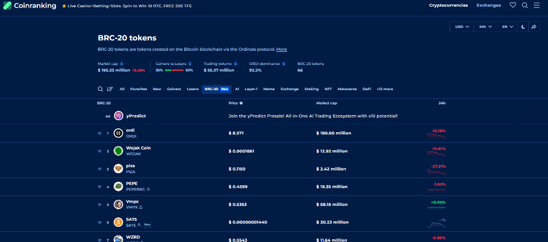The image size is (548, 242).
Task: Open the Cryptocurrencies nav link
Action: (x=448, y=5)
